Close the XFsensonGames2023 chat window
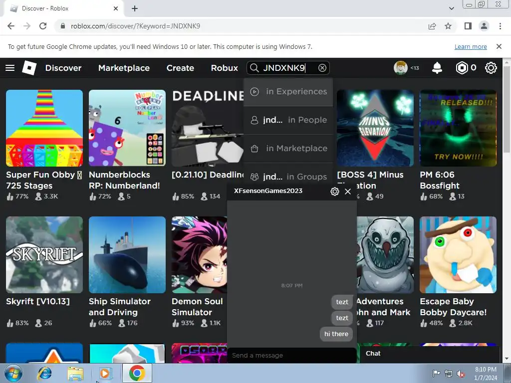The image size is (511, 383). (x=348, y=191)
